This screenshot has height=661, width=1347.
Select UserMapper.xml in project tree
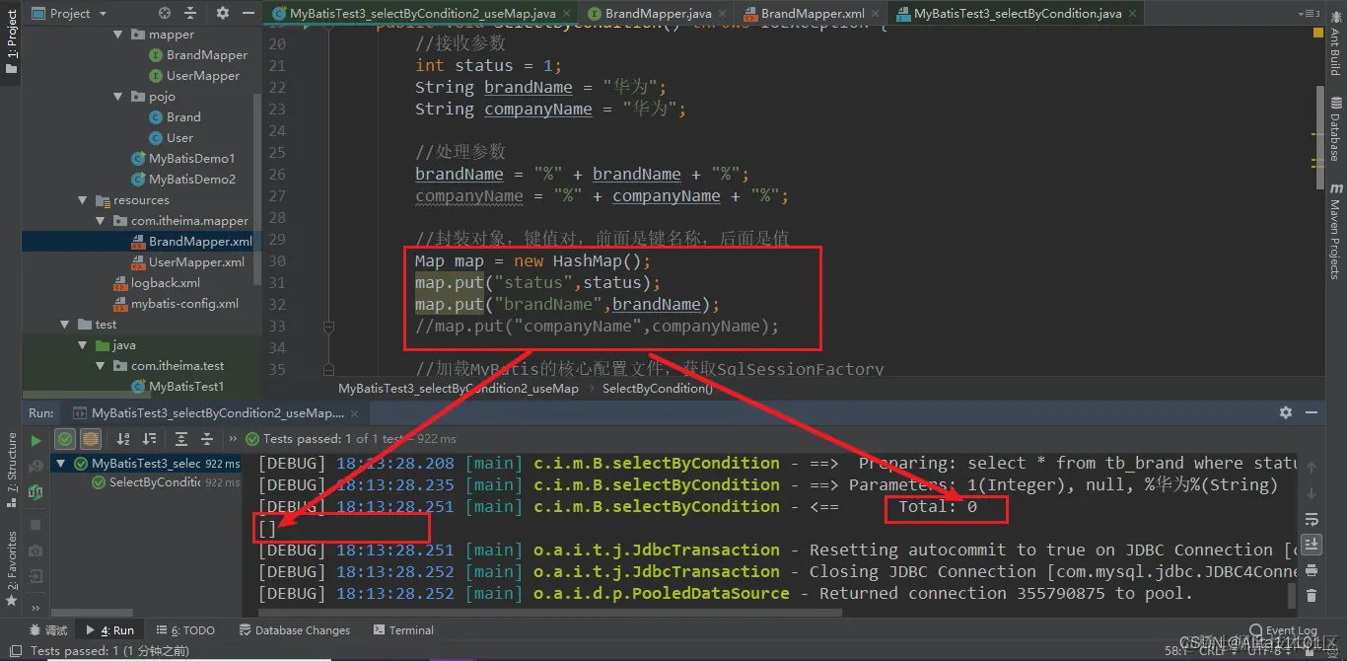188,262
